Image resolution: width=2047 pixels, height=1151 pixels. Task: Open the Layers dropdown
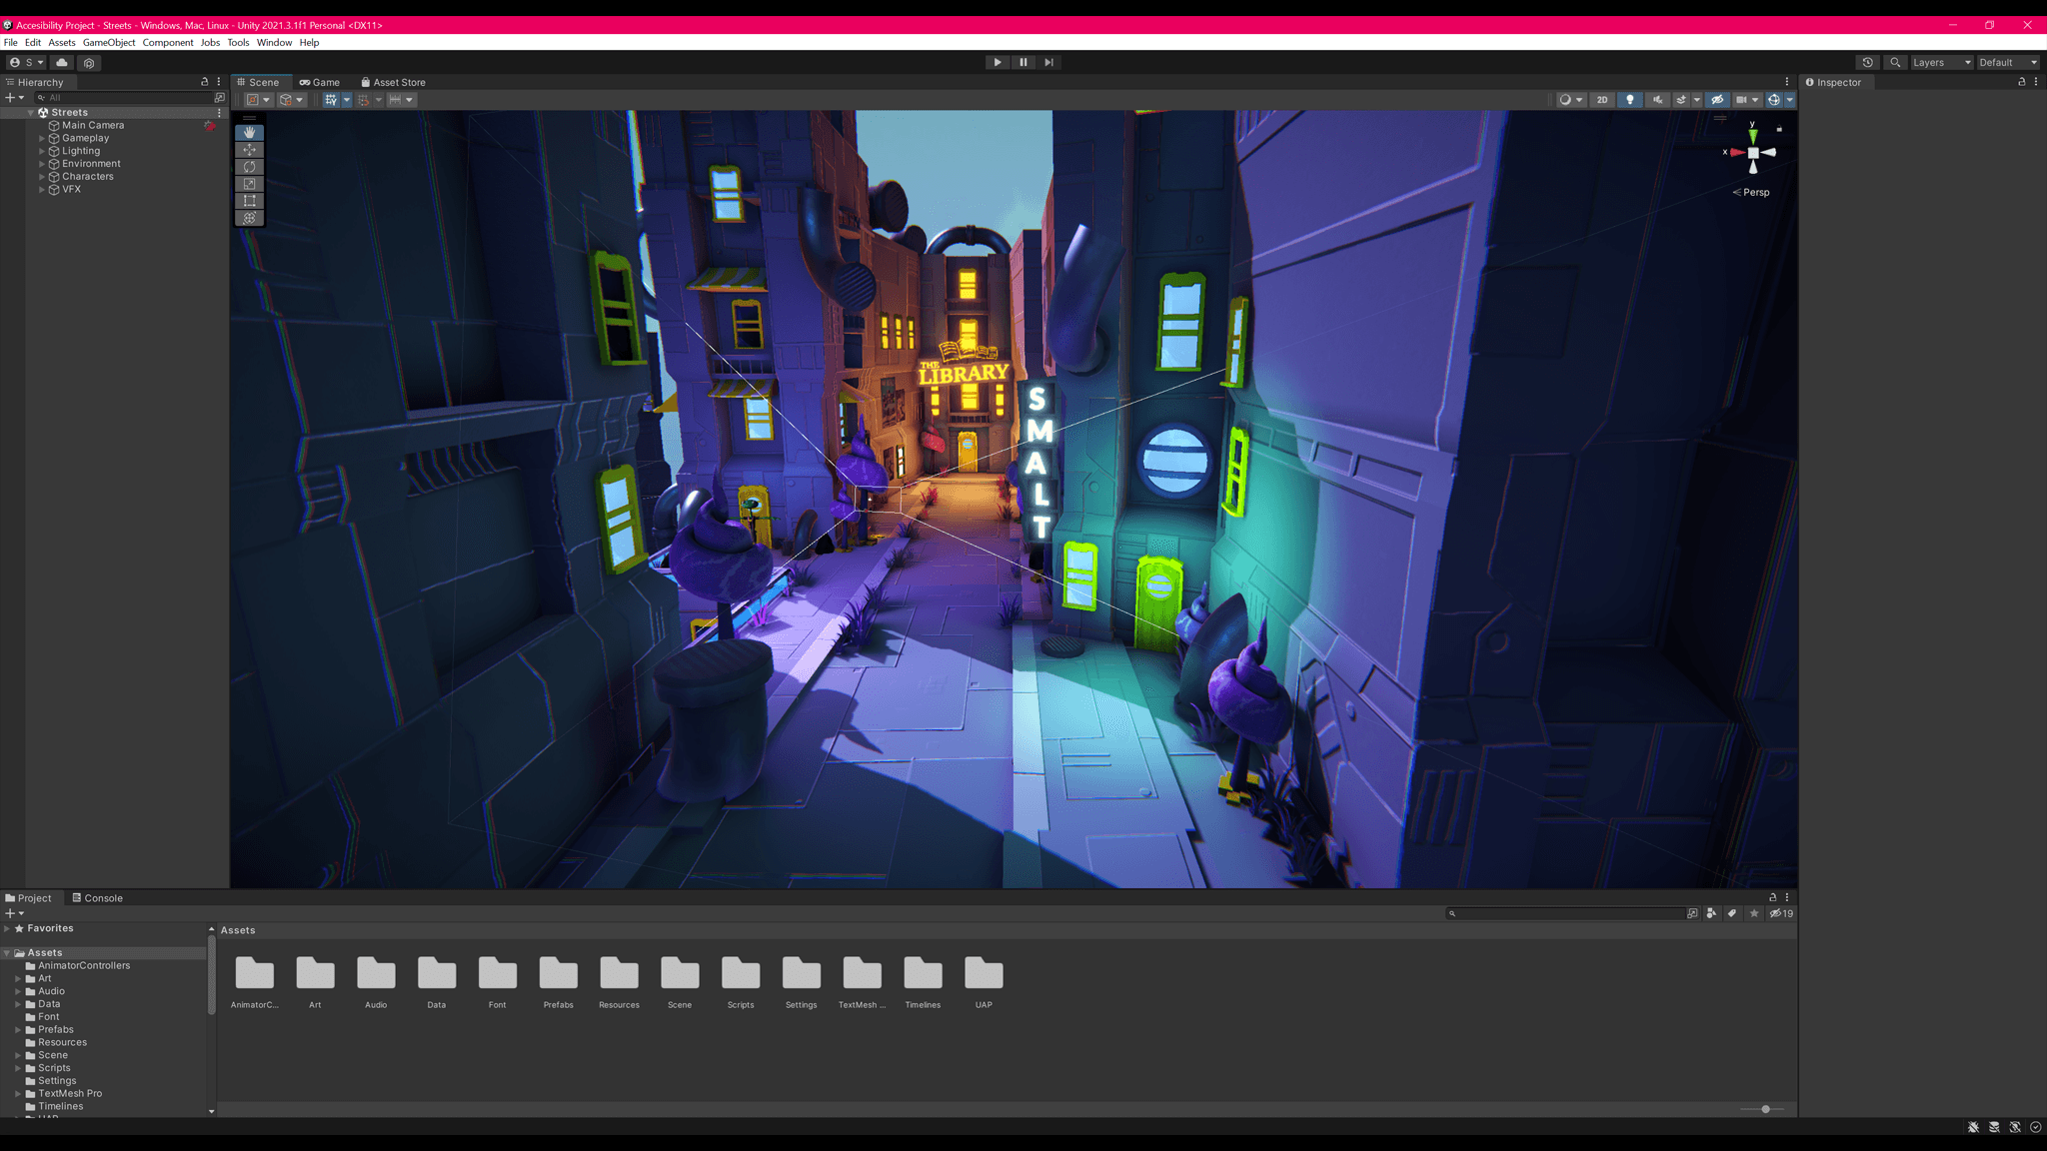coord(1941,62)
